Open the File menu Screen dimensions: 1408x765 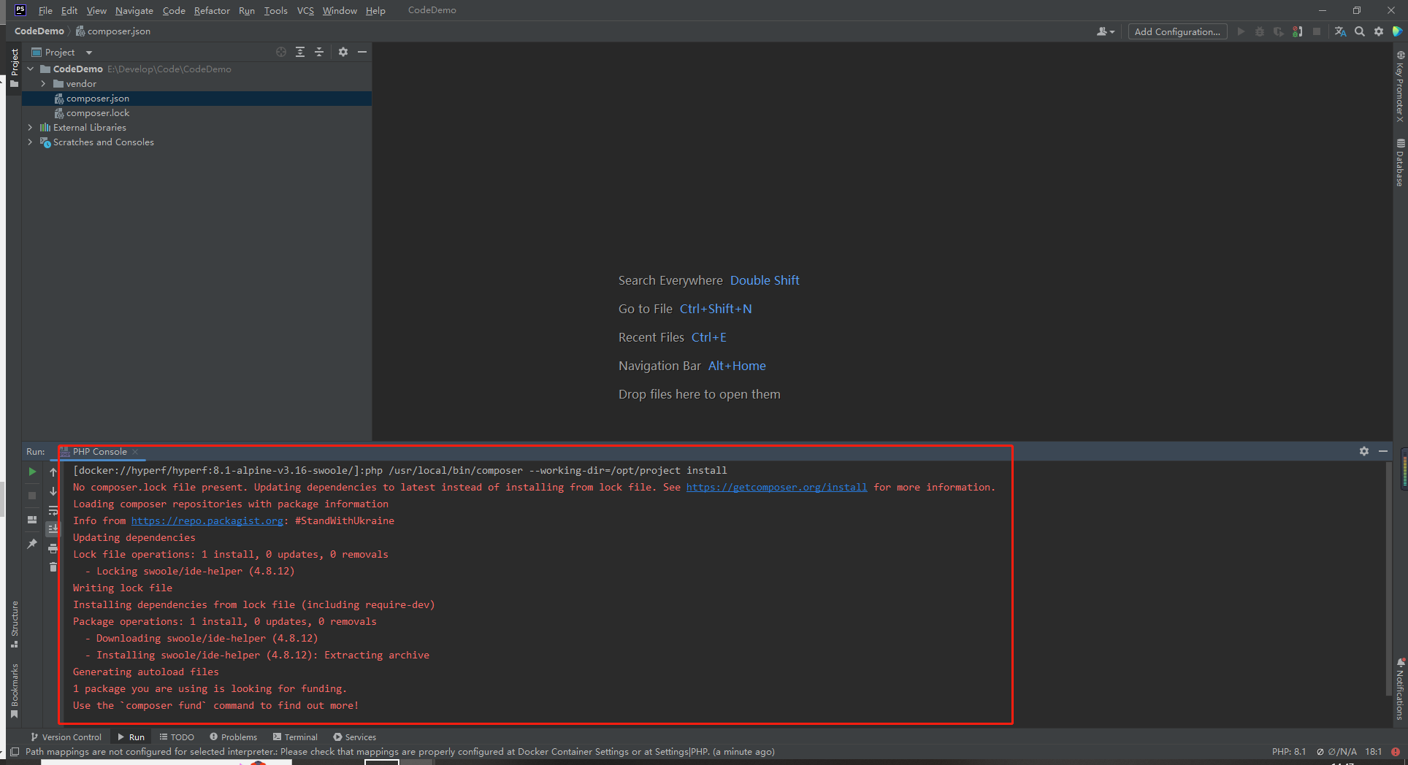(45, 10)
